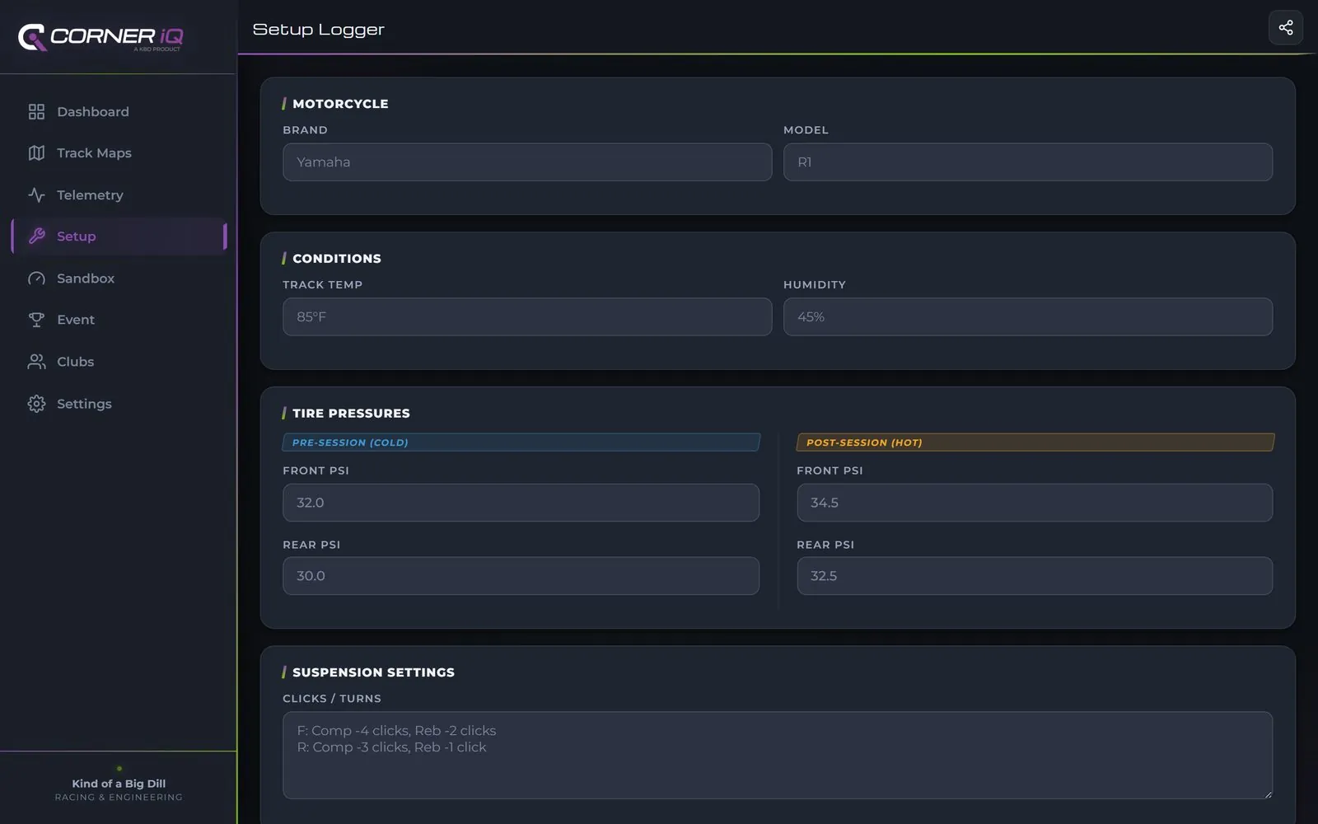Click the pre-session Rear PSI field
The height and width of the screenshot is (824, 1318).
[521, 576]
